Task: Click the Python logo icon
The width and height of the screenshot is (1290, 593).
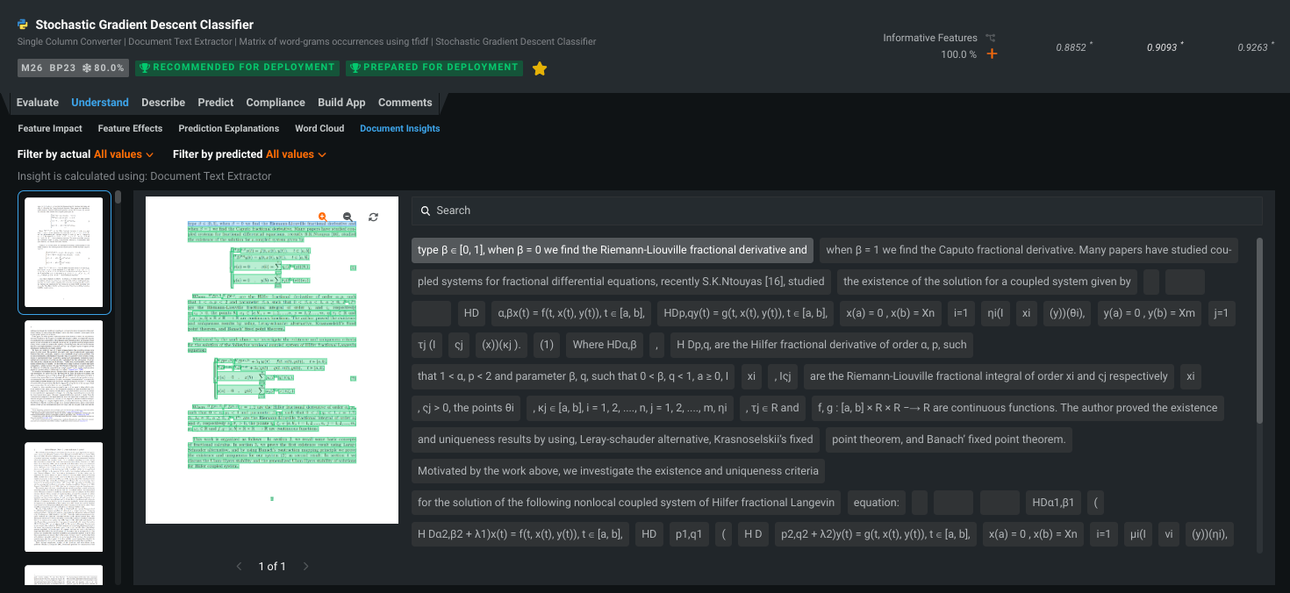Action: (23, 25)
